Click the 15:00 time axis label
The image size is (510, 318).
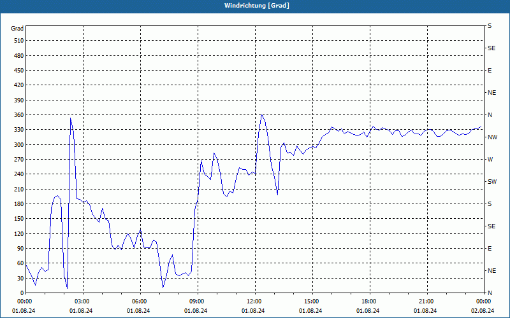coord(311,301)
